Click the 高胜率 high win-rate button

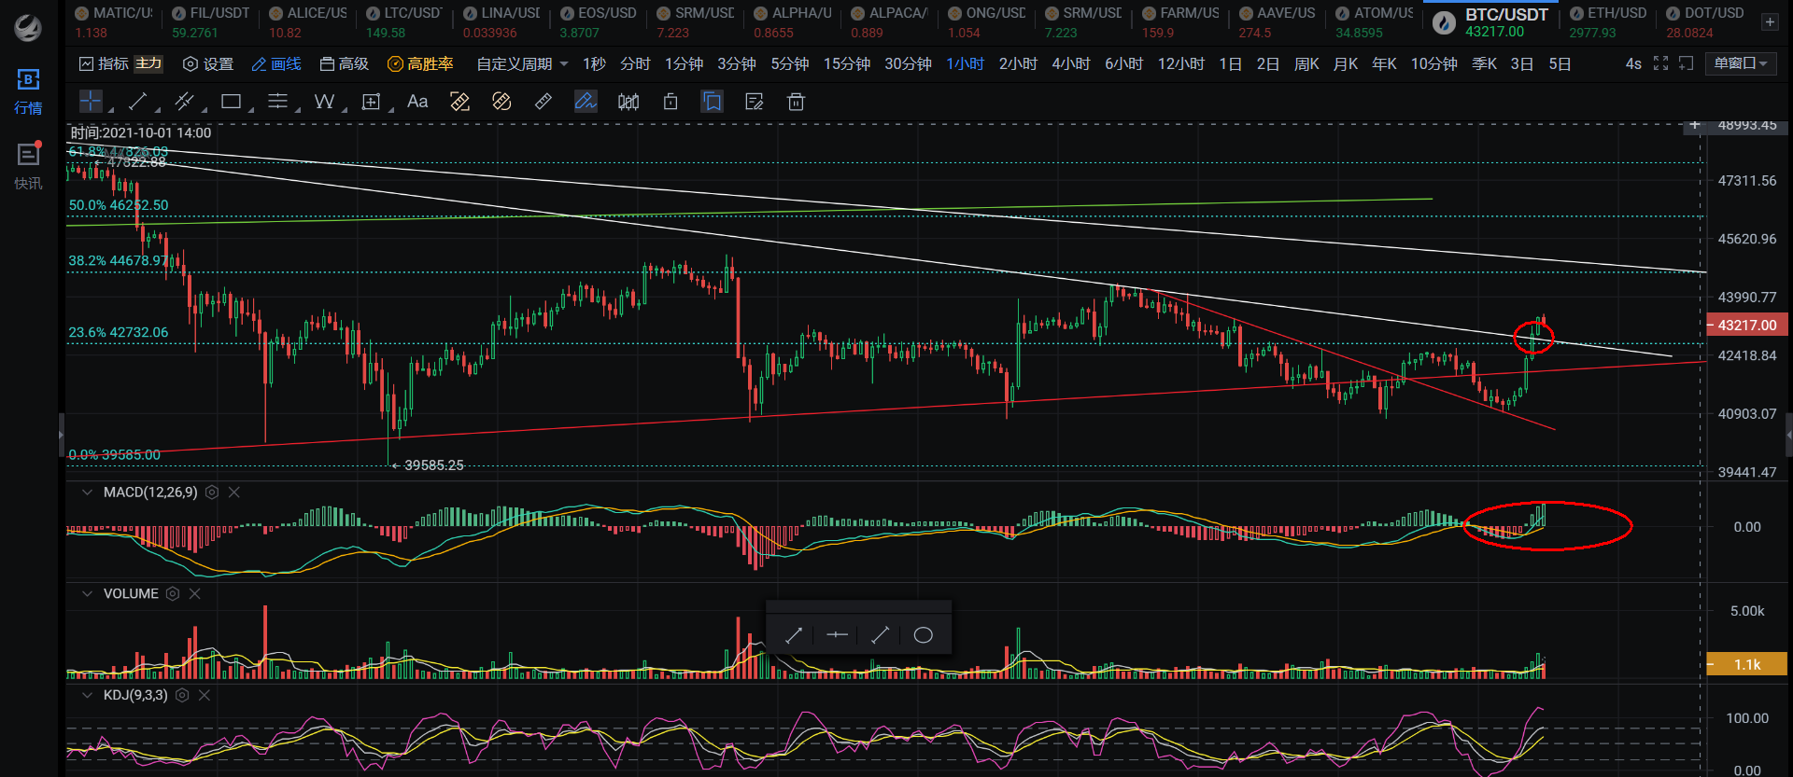420,63
